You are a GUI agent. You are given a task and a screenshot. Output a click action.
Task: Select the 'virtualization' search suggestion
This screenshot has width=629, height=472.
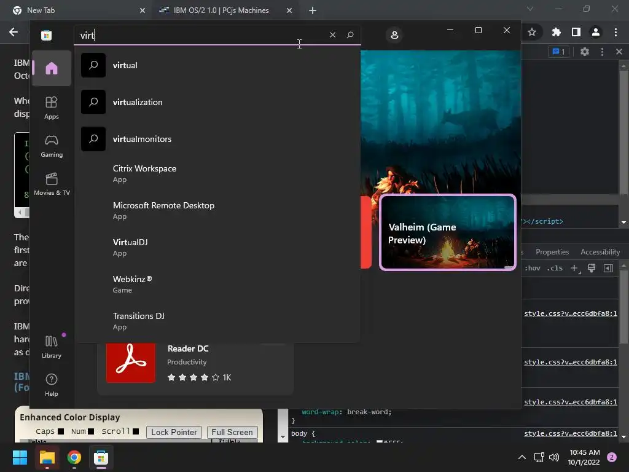point(217,103)
